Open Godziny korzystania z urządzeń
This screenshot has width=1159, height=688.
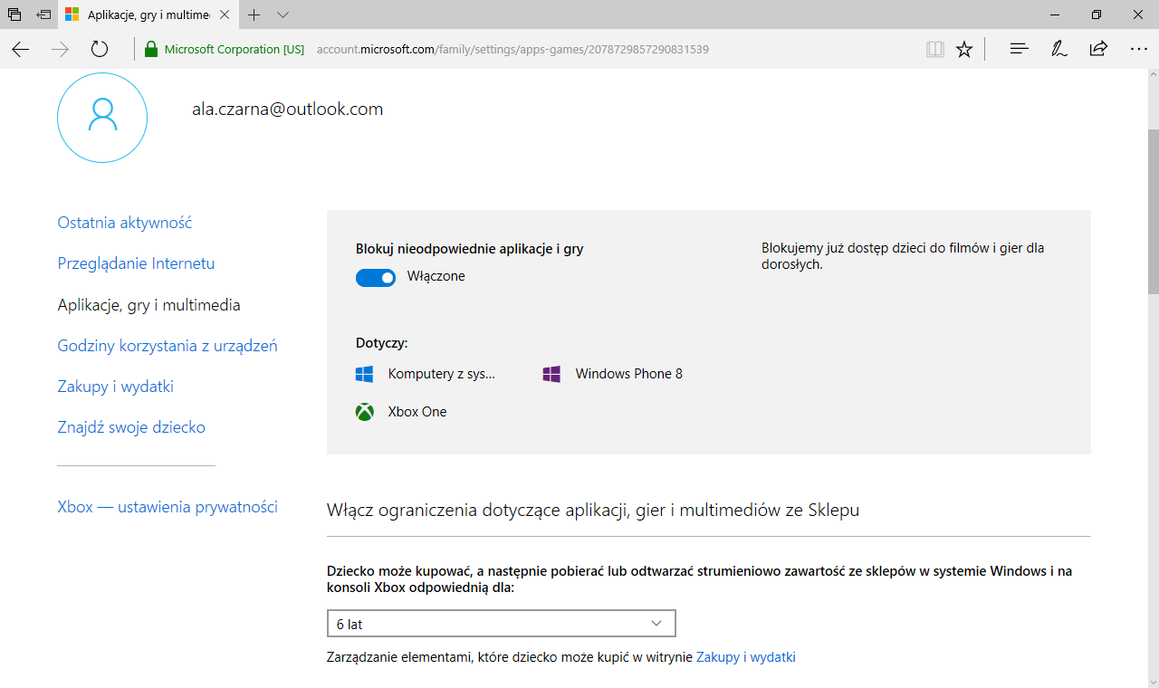(167, 346)
